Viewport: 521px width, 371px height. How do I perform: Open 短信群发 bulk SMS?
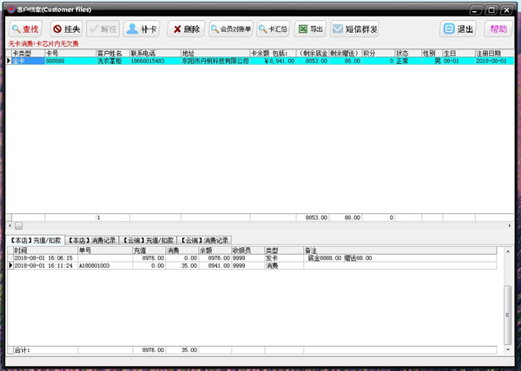click(x=355, y=29)
